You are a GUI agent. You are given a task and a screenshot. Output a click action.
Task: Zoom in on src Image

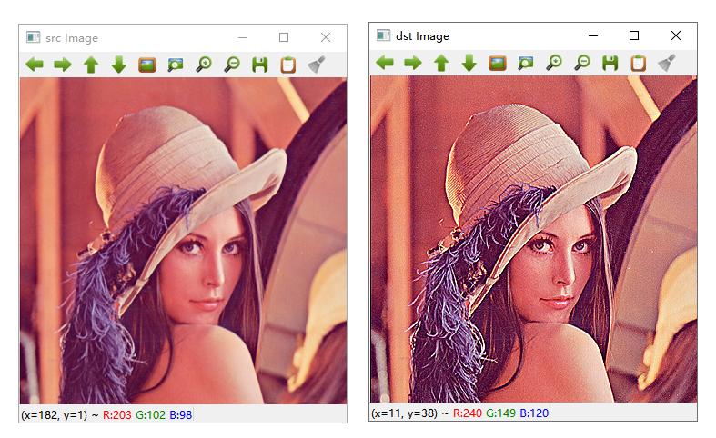coord(204,65)
